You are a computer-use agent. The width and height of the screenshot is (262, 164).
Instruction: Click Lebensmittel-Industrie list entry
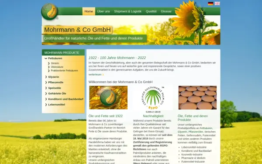[x=194, y=147]
